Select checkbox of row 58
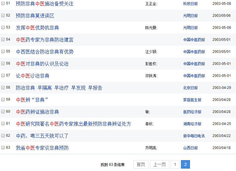The image size is (236, 171). pyautogui.click(x=3, y=88)
